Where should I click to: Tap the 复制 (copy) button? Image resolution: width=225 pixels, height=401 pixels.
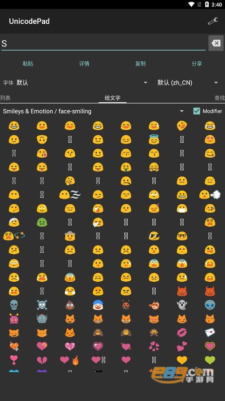click(141, 64)
